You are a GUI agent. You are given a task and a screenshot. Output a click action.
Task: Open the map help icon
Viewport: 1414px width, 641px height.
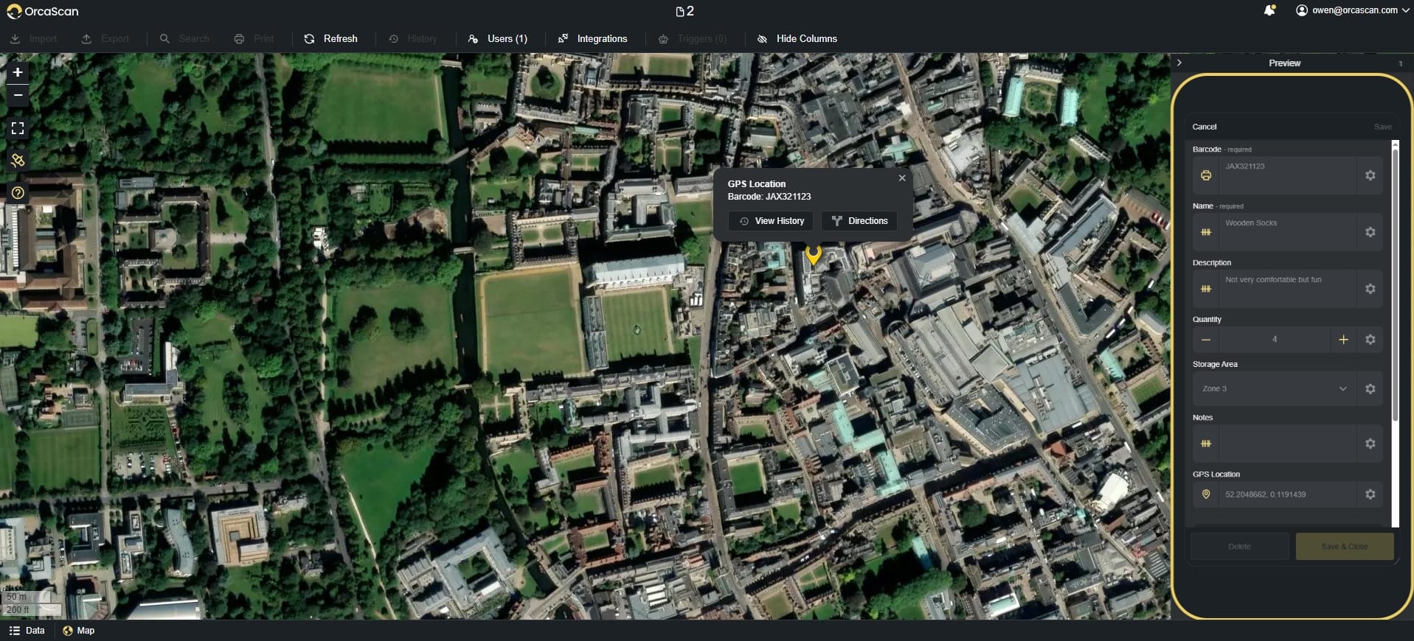[x=18, y=193]
